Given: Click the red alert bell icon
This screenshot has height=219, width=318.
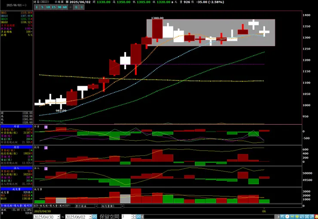Looking at the screenshot, I should 316,216.
